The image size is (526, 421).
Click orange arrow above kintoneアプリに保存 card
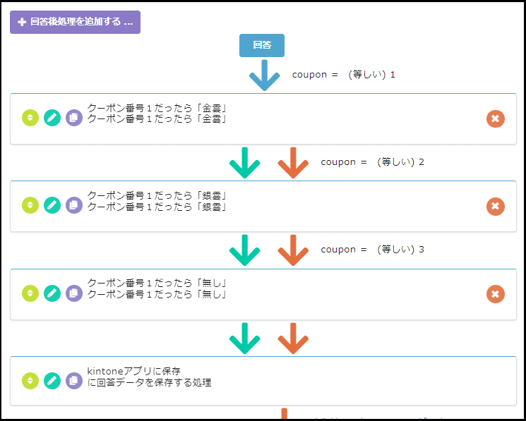tap(293, 338)
